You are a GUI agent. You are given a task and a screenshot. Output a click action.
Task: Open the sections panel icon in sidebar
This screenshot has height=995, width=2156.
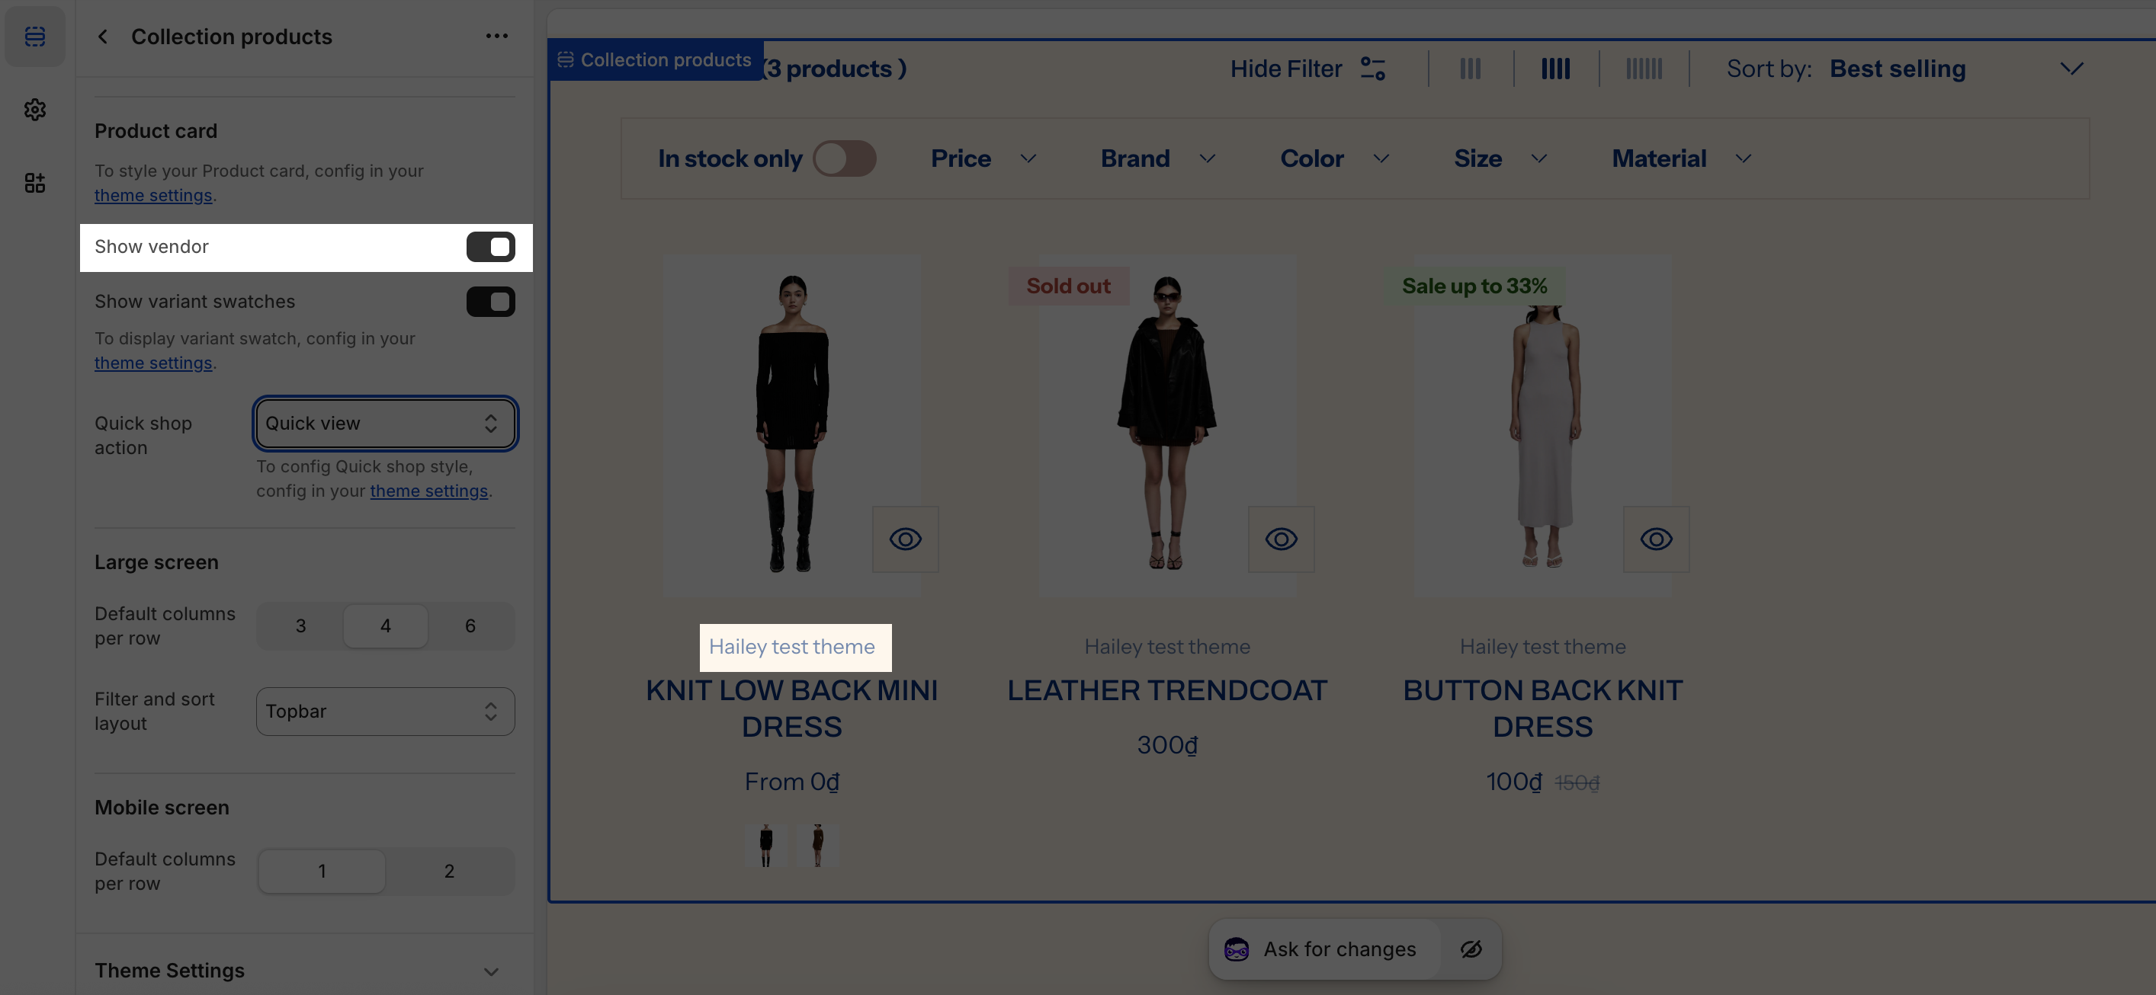[x=34, y=36]
